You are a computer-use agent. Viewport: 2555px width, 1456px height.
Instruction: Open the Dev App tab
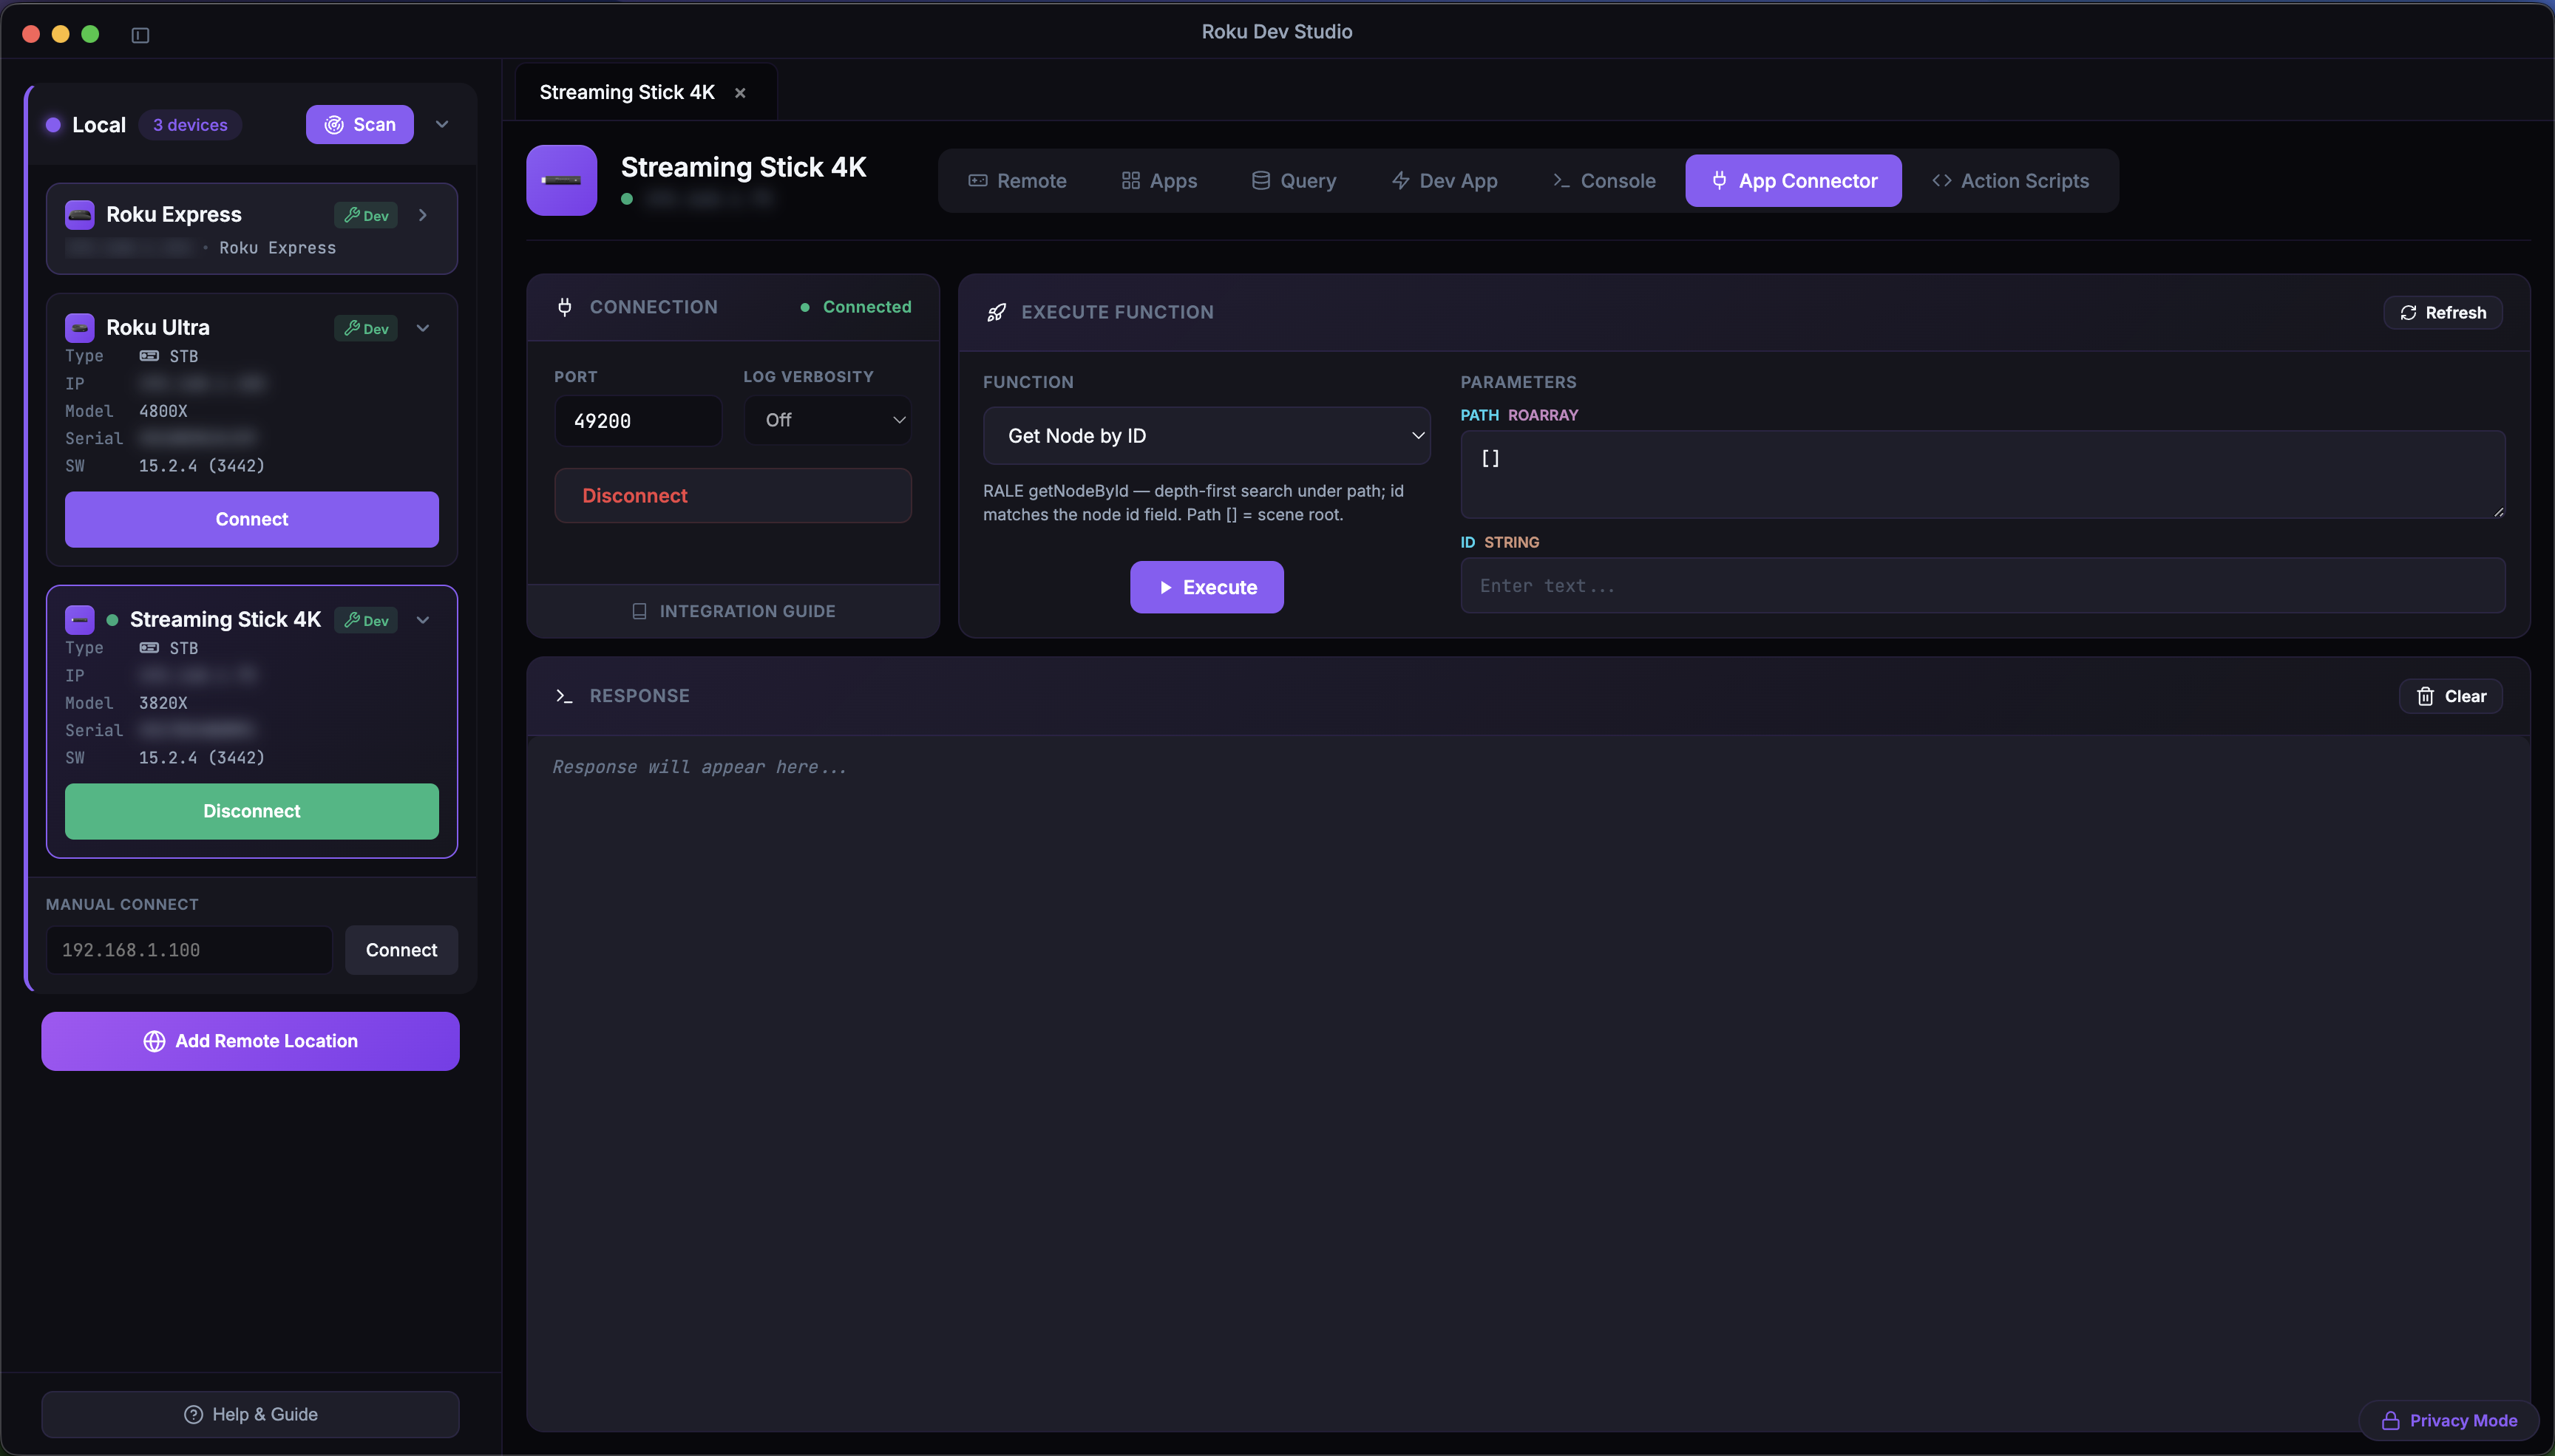coord(1444,181)
